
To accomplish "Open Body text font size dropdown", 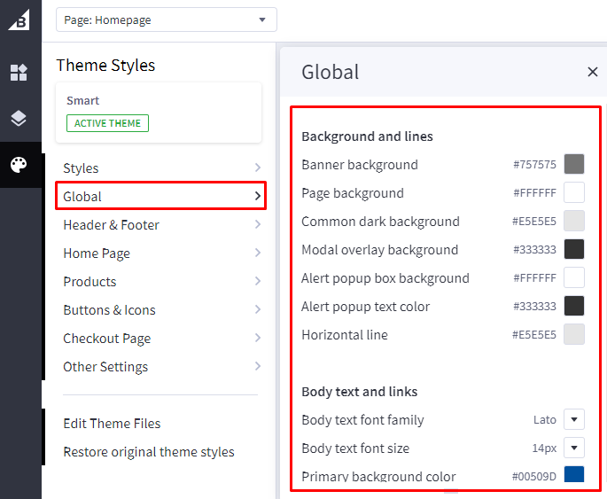I will pos(574,448).
